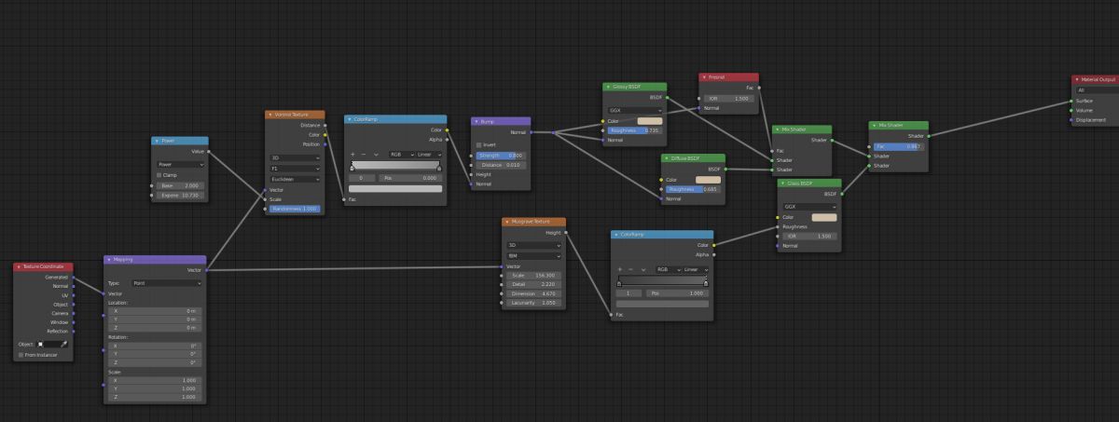The image size is (1119, 422).
Task: Click the Glossy BSDF color swatch
Action: coord(649,120)
